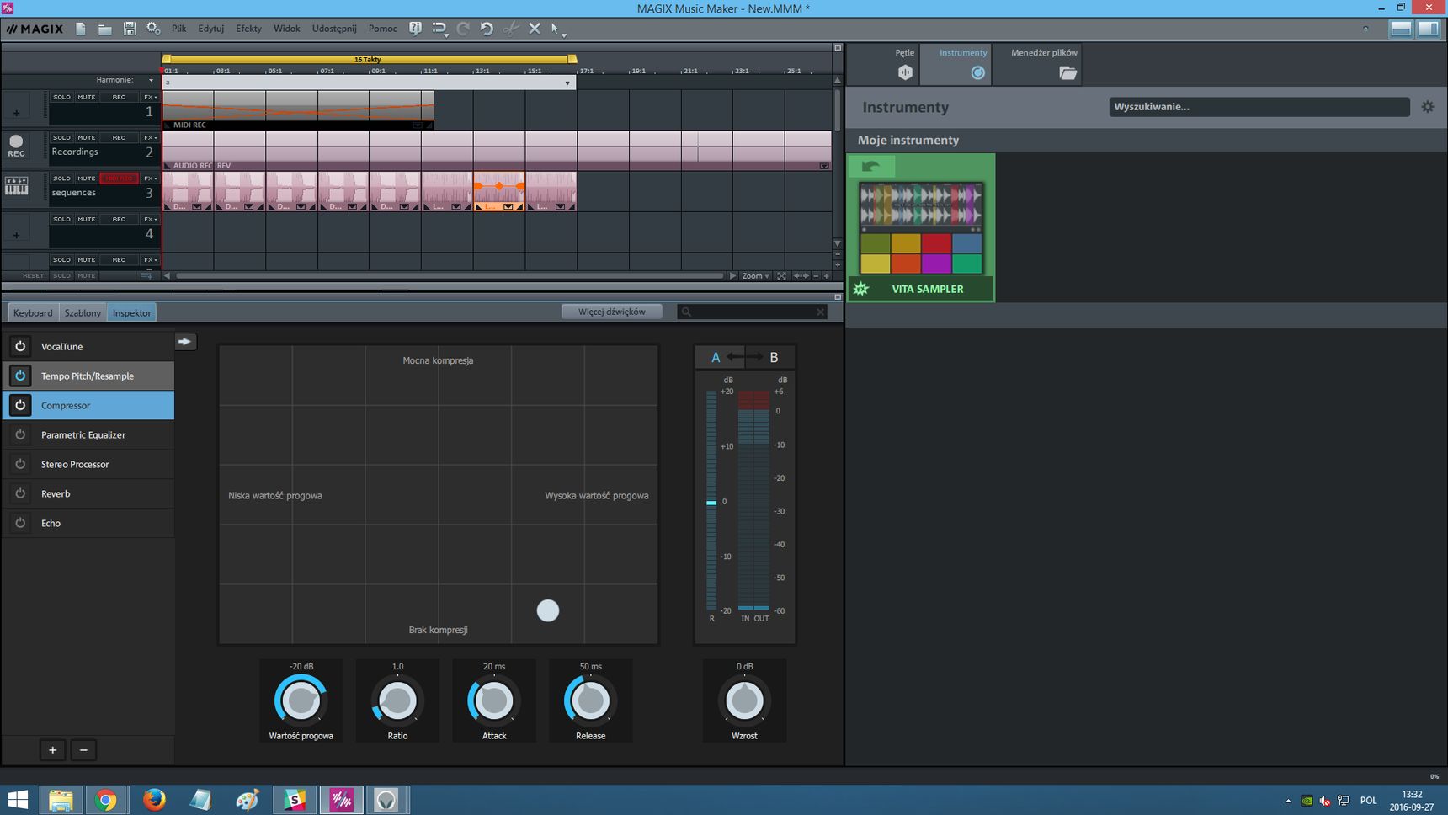Open the Efekty menu
Screen dimensions: 1448x815
[248, 29]
